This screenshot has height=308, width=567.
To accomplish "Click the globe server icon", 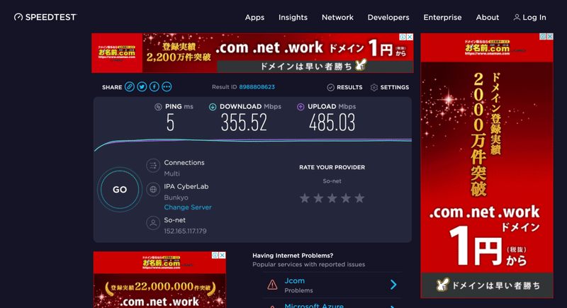I will [153, 189].
